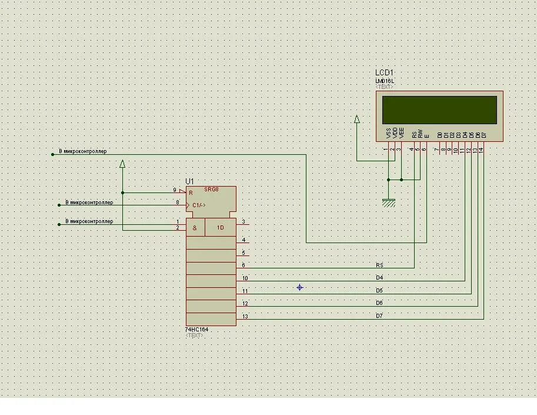Select the D4 wire label
This screenshot has width=537, height=415.
pyautogui.click(x=379, y=278)
